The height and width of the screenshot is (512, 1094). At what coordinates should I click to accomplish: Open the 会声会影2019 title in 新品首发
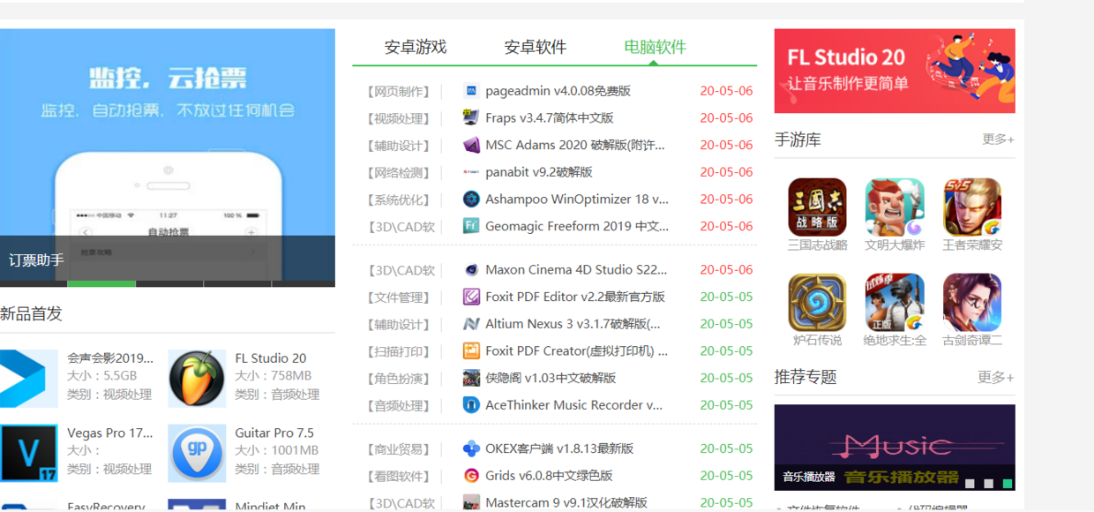pyautogui.click(x=110, y=358)
